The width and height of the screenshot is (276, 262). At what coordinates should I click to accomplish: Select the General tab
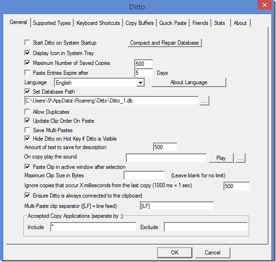click(x=18, y=22)
